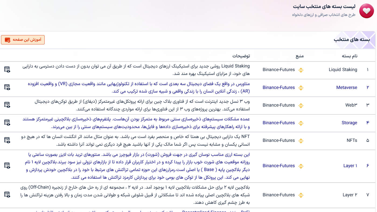
Task: Open the Metaverse package name
Action: tap(347, 88)
